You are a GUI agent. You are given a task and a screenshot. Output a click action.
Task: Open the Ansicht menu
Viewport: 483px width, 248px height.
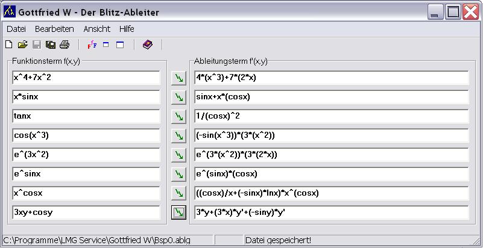[96, 29]
